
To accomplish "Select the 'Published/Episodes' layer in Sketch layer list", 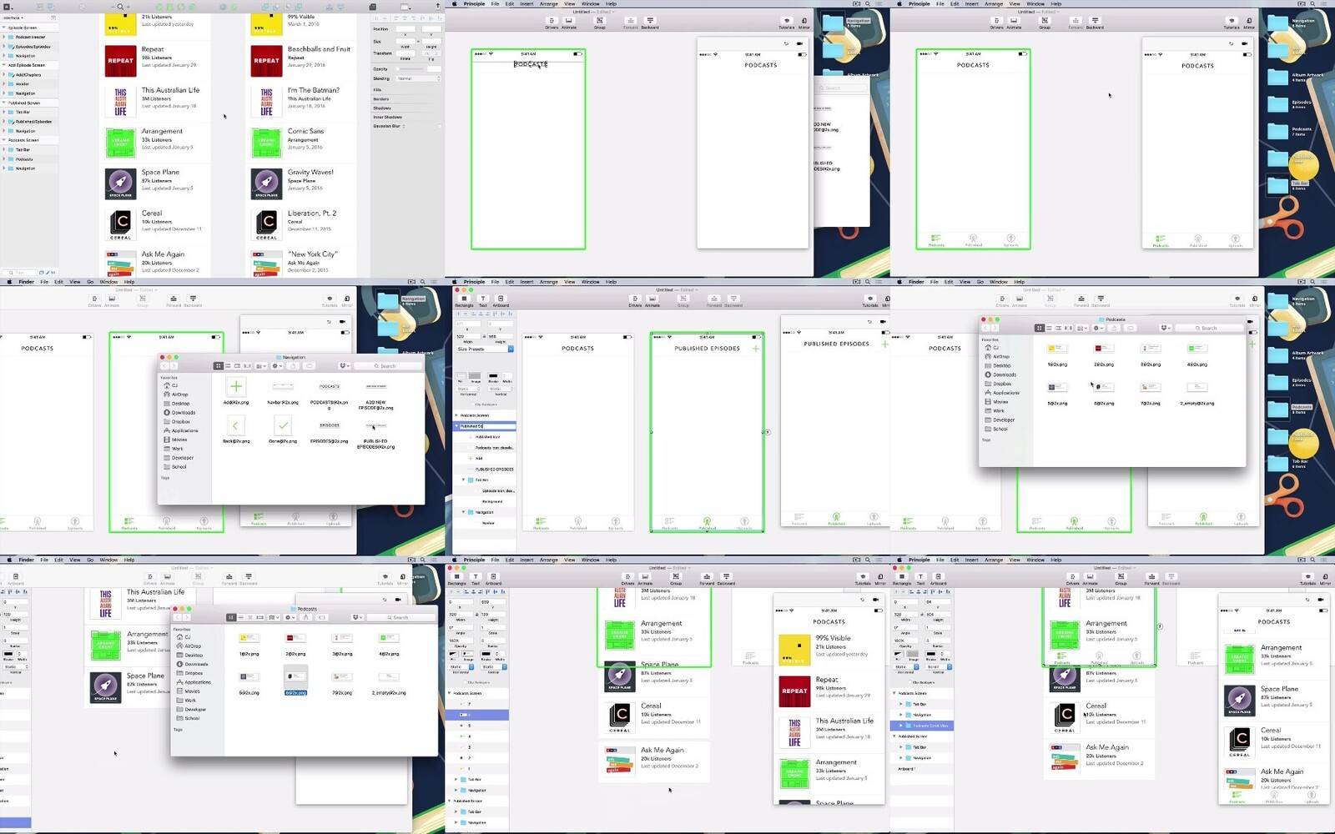I will click(33, 122).
